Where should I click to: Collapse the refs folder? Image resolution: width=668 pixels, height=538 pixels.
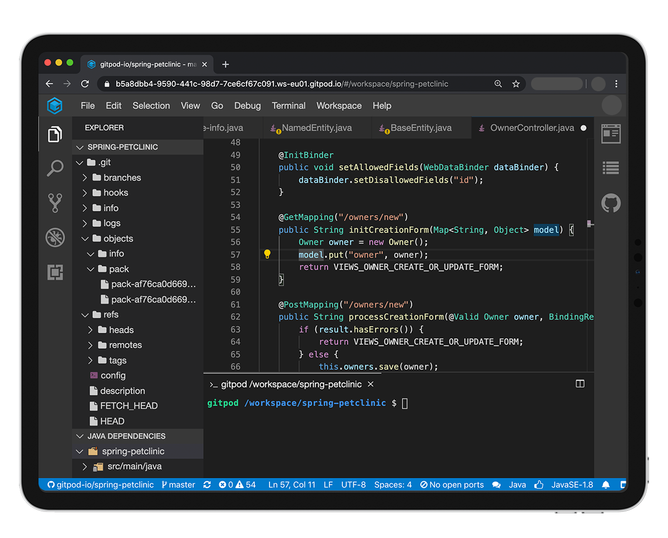(x=85, y=315)
